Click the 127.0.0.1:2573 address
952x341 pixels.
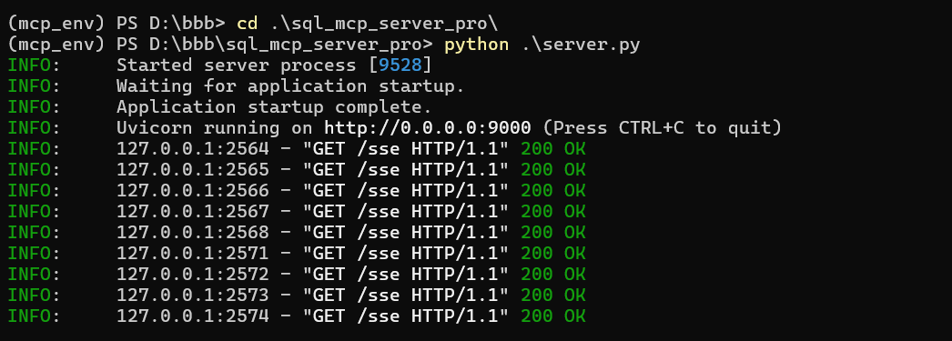(x=192, y=296)
